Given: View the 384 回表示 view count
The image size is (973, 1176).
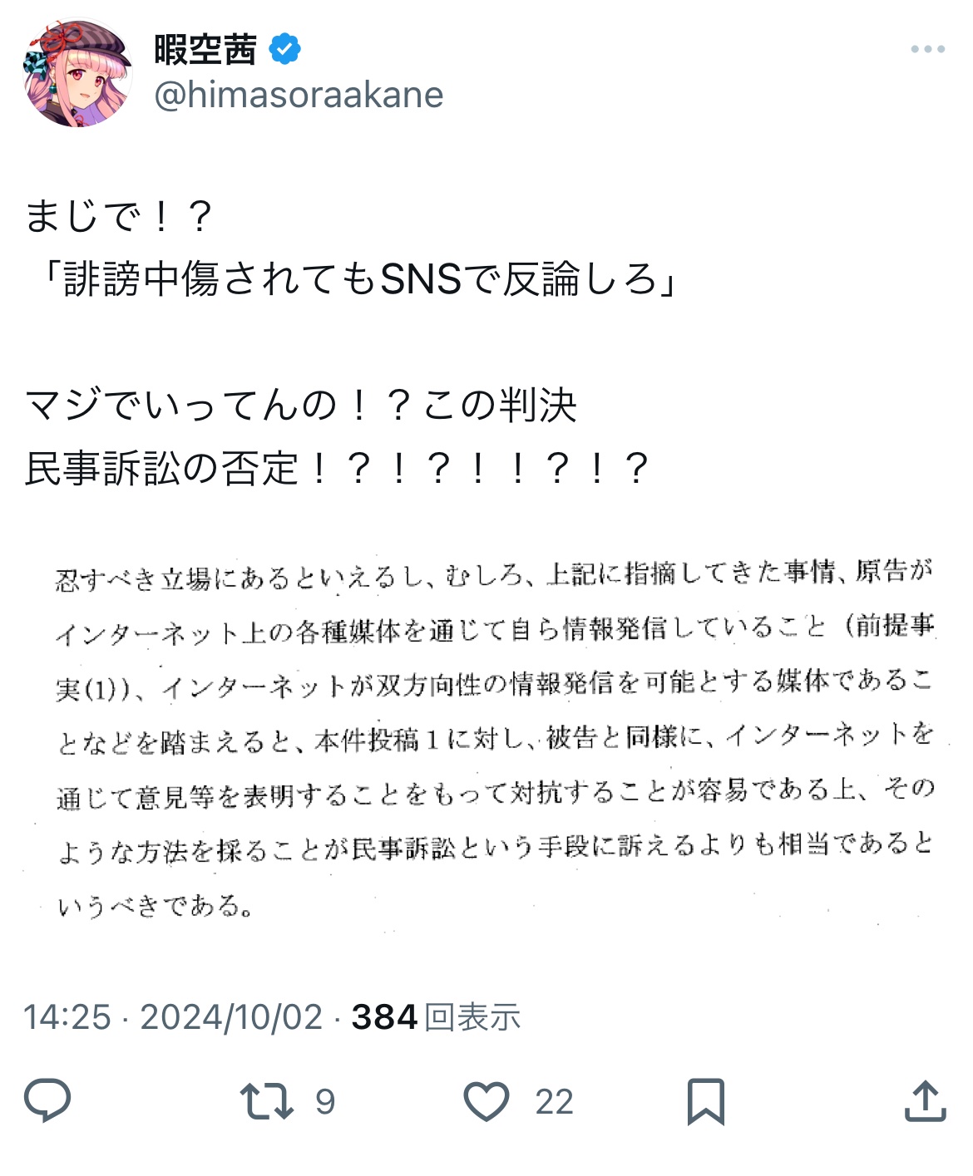Looking at the screenshot, I should 436,1016.
